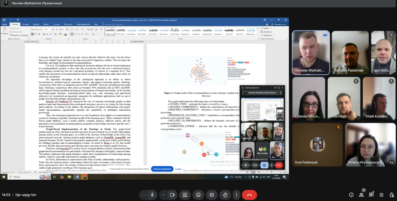This screenshot has width=397, height=201.
Task: Open the share screen option
Action: [185, 195]
